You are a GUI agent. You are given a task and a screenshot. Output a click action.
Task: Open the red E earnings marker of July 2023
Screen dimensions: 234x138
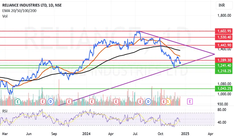pos(43,102)
